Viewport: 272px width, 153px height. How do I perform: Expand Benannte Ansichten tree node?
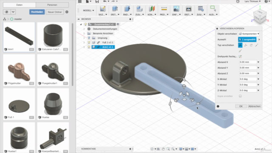click(84, 34)
